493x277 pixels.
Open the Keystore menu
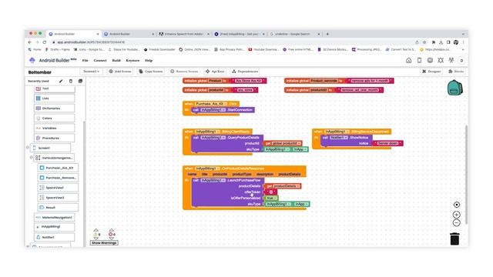pos(132,61)
